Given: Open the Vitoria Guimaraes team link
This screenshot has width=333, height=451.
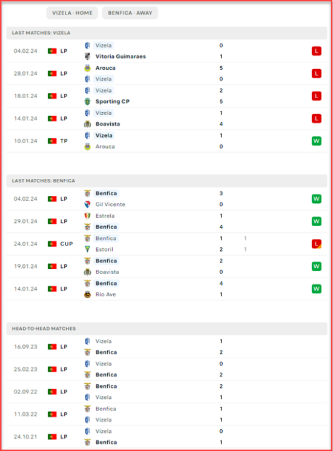Looking at the screenshot, I should point(120,56).
